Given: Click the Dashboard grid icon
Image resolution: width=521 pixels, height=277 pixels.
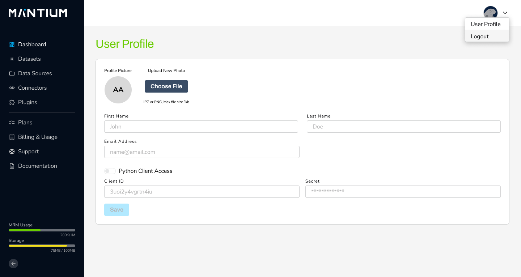Looking at the screenshot, I should click(12, 44).
